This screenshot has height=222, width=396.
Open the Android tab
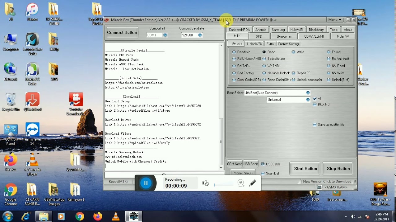coord(261,30)
